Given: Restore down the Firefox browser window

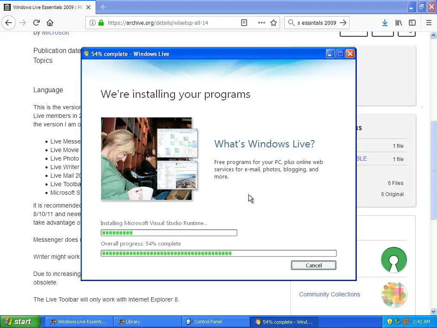Looking at the screenshot, I should 421,7.
